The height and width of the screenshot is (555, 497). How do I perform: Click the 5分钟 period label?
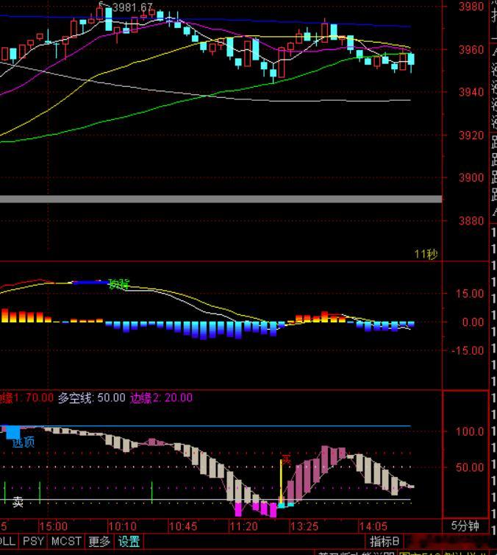tap(465, 526)
